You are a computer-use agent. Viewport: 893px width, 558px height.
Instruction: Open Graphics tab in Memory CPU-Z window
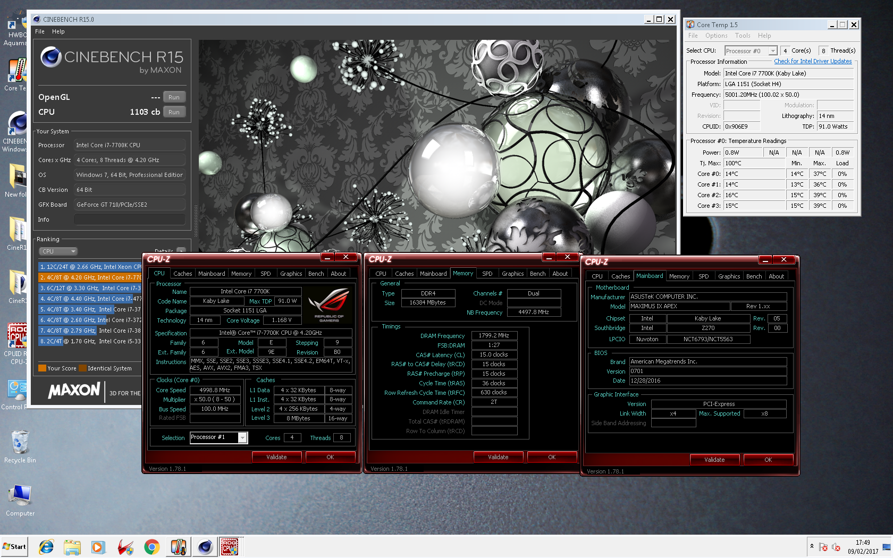513,274
